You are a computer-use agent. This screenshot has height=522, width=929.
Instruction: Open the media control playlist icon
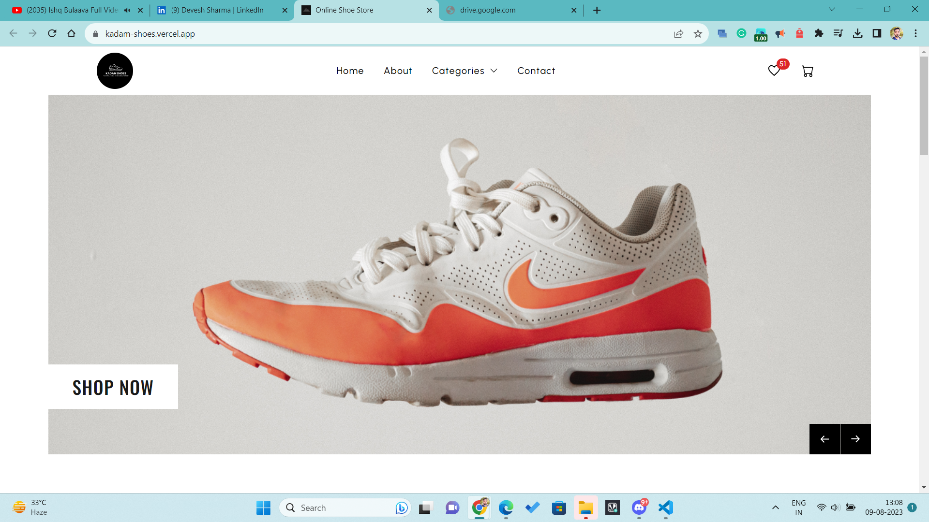click(x=838, y=33)
